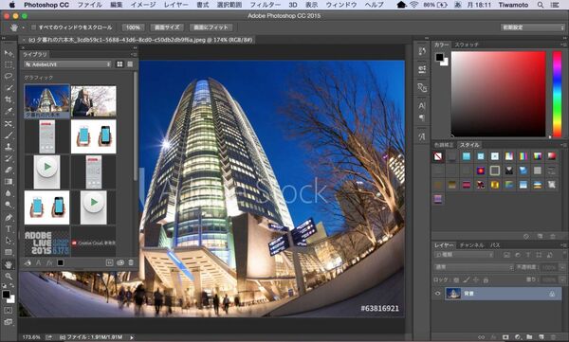Viewport: 569px width, 342px height.
Task: Click the trash icon in Library panel
Action: [x=131, y=262]
